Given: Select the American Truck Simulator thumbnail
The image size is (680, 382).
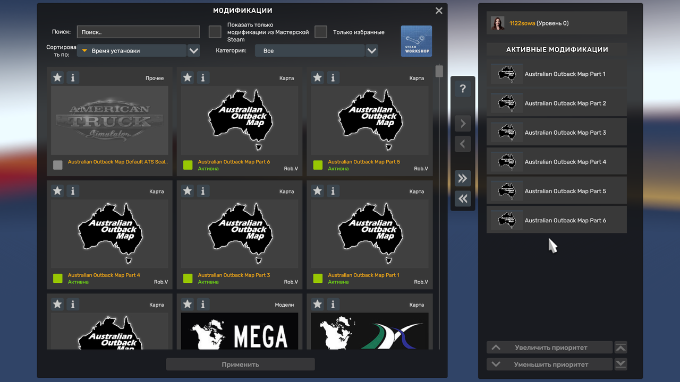Looking at the screenshot, I should pyautogui.click(x=109, y=120).
